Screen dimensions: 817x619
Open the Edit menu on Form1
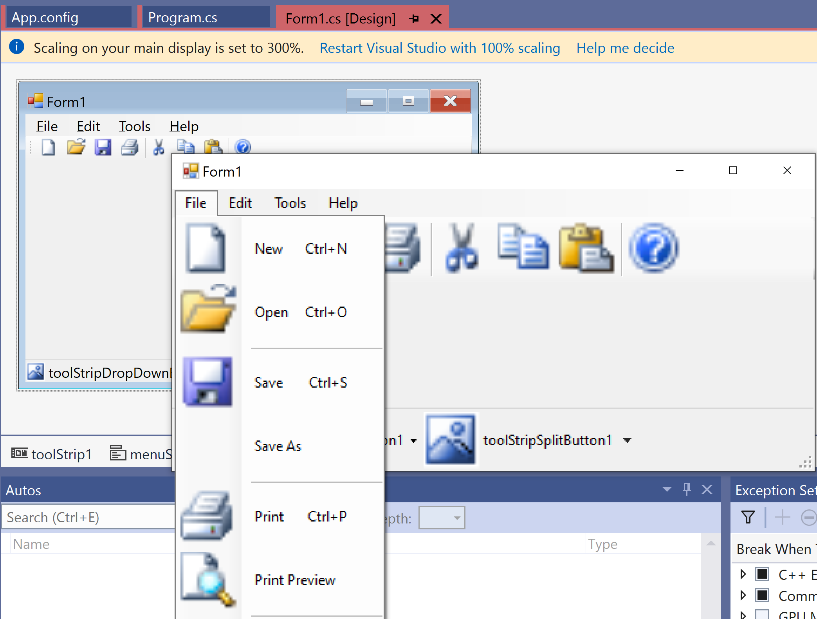[x=240, y=203]
